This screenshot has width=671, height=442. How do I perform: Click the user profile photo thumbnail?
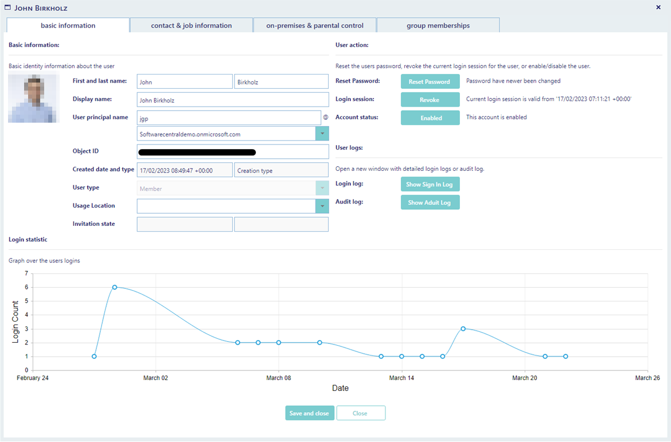coord(34,99)
